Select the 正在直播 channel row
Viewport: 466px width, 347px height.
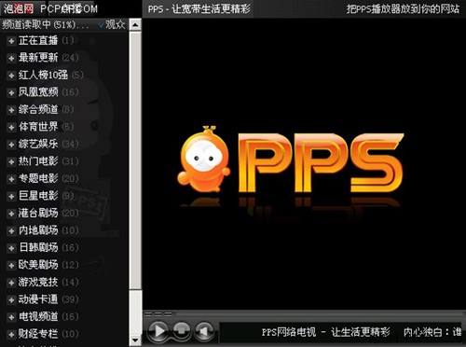(x=47, y=40)
